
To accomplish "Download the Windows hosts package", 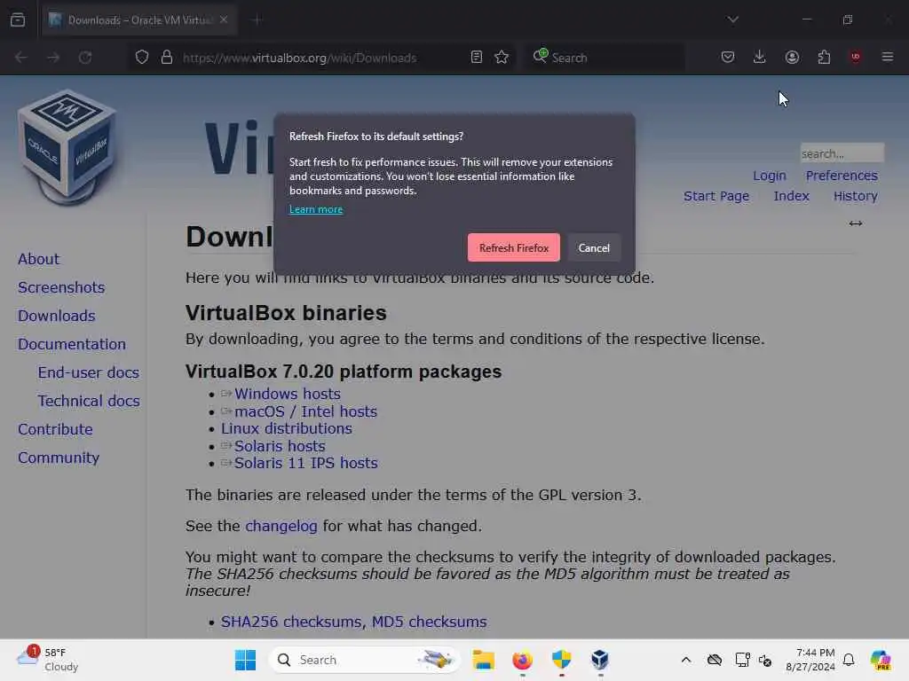I will click(x=287, y=394).
